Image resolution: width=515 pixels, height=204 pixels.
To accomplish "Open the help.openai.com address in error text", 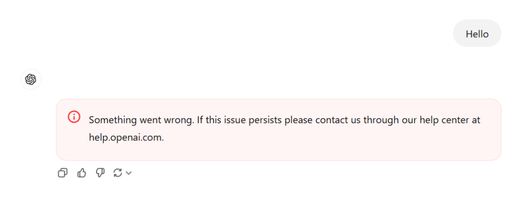I will point(126,138).
